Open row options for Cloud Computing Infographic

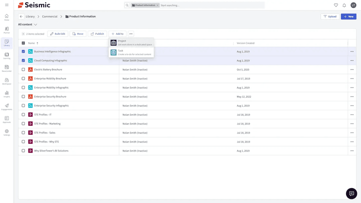click(x=352, y=60)
